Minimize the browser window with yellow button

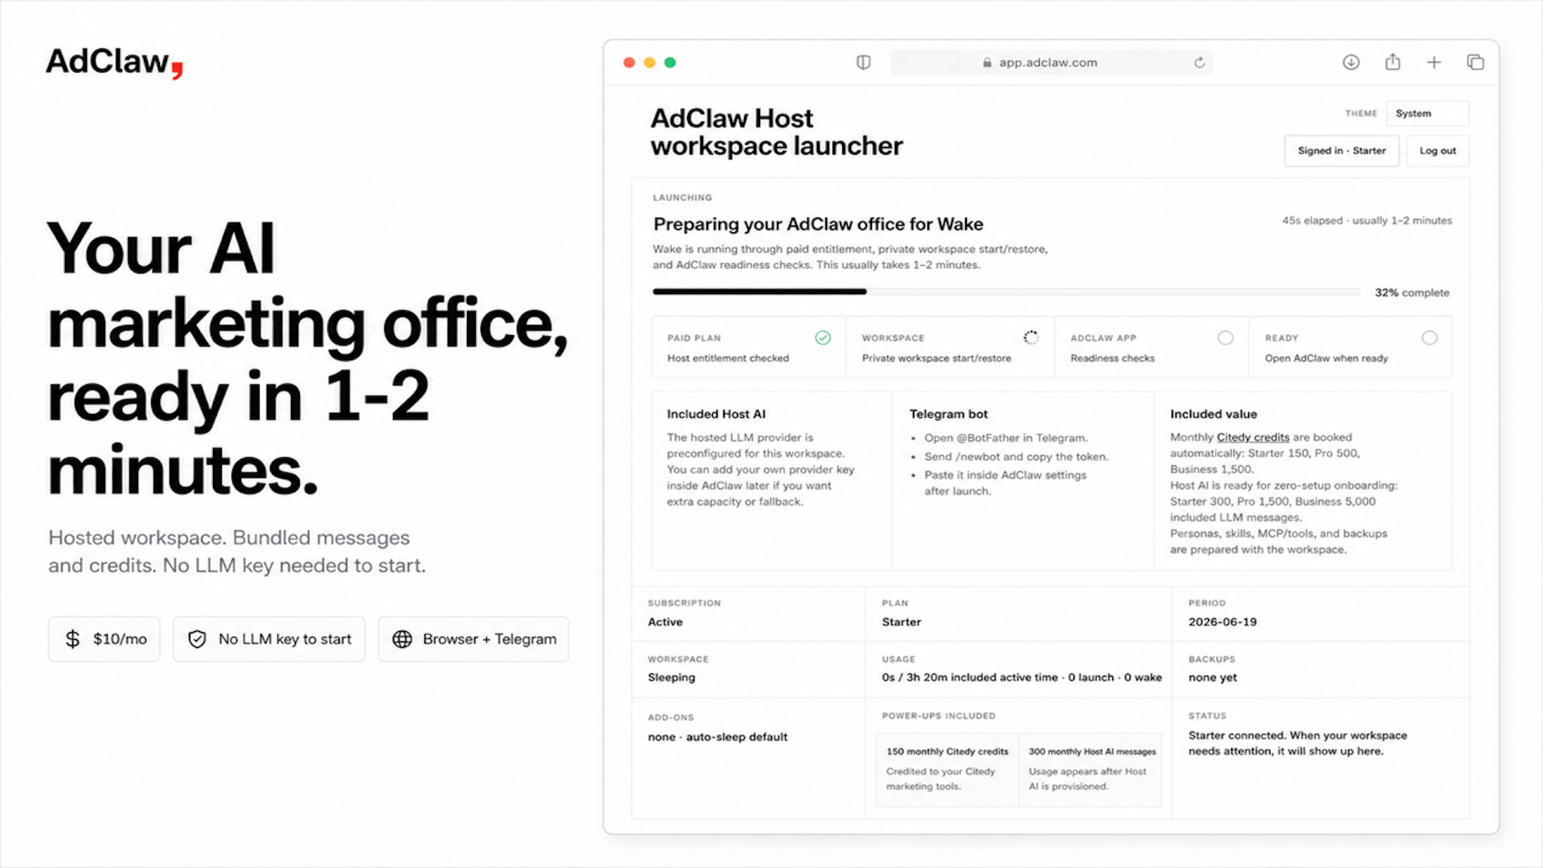[x=649, y=63]
